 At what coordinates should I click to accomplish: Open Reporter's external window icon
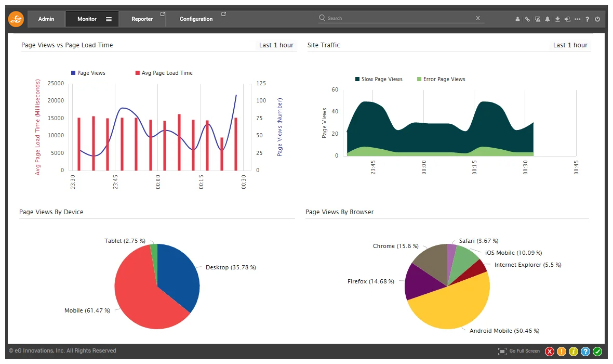coord(163,14)
